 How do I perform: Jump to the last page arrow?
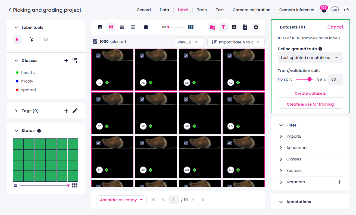(x=203, y=200)
